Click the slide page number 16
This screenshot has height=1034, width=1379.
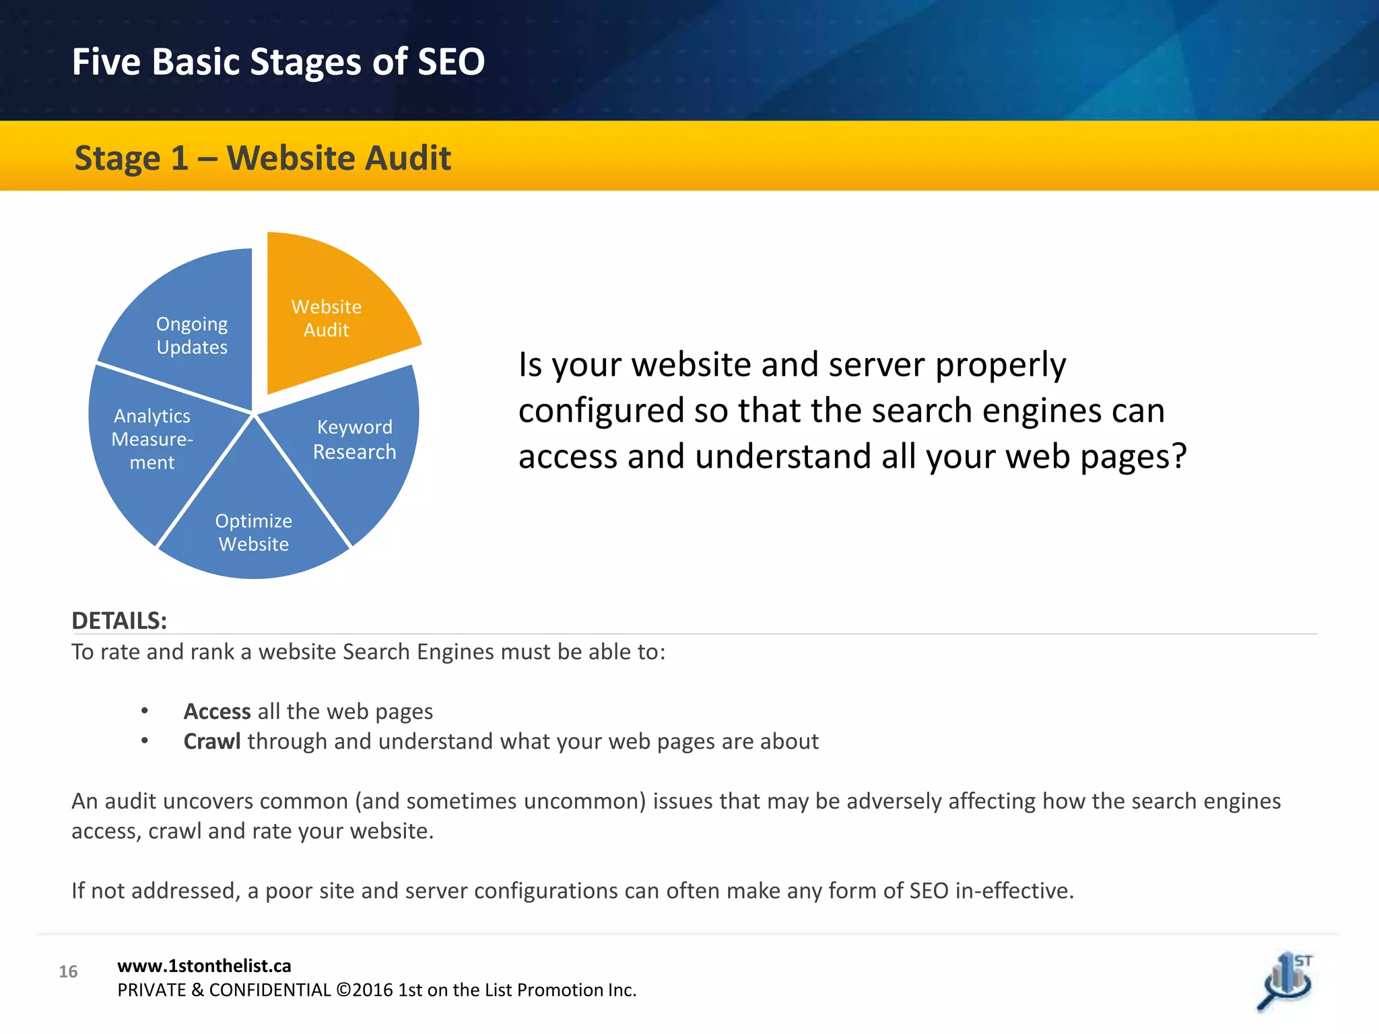pyautogui.click(x=68, y=971)
